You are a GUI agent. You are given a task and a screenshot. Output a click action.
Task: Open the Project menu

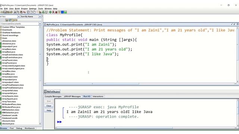pyautogui.click(x=24, y=9)
